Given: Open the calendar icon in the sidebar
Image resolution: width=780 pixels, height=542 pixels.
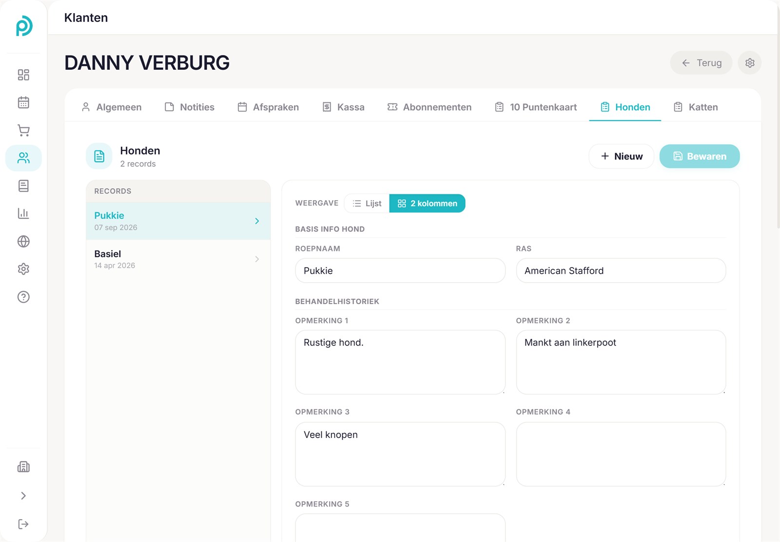Looking at the screenshot, I should (x=23, y=102).
